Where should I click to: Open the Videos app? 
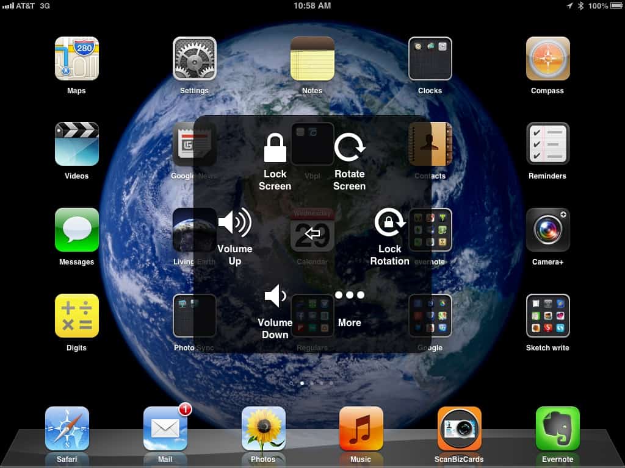tap(76, 144)
